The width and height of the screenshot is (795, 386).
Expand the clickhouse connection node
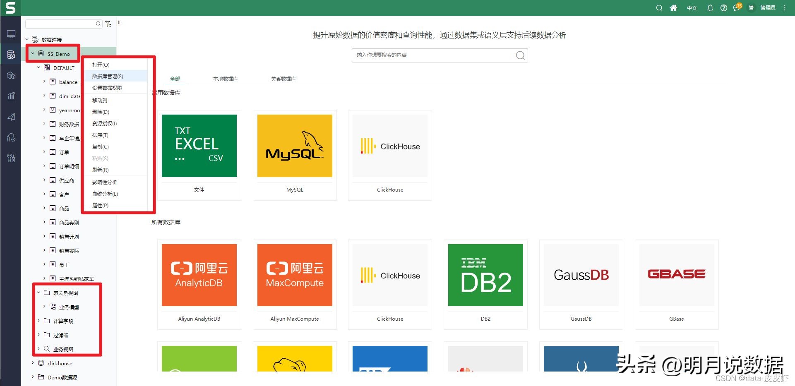pyautogui.click(x=33, y=363)
